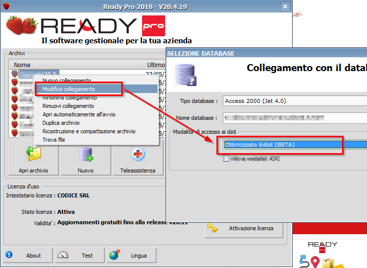Choose Modifica collegamento in context menu

pyautogui.click(x=96, y=89)
